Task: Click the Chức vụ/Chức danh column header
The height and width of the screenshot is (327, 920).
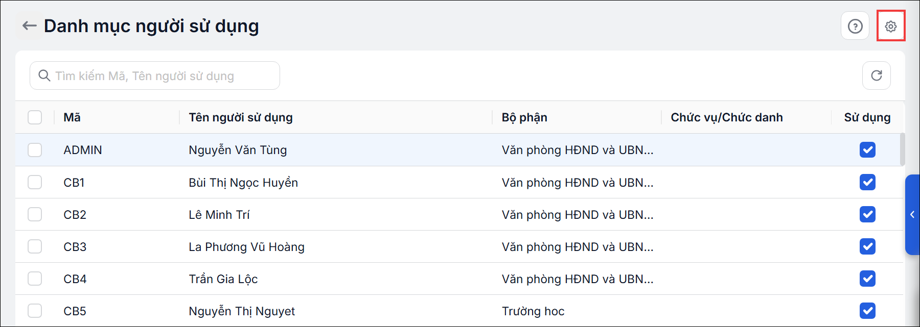Action: (x=727, y=117)
